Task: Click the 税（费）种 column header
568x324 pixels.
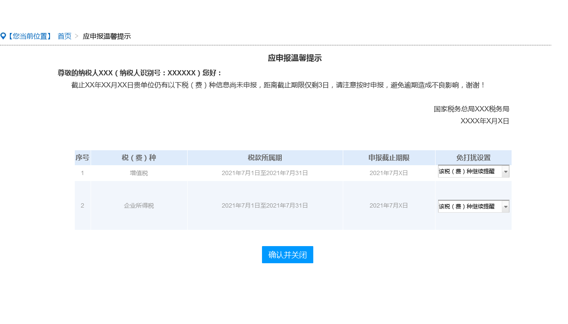Action: click(139, 158)
